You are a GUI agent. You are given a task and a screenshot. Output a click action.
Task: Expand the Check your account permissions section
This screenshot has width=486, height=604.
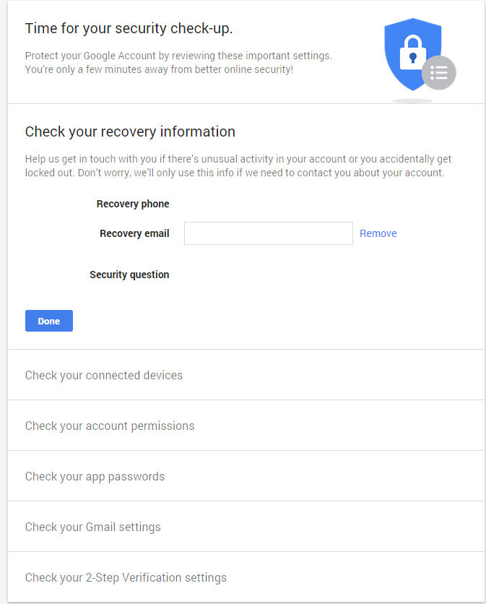(246, 426)
